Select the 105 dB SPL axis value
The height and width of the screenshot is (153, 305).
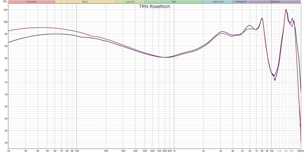pyautogui.click(x=5, y=10)
